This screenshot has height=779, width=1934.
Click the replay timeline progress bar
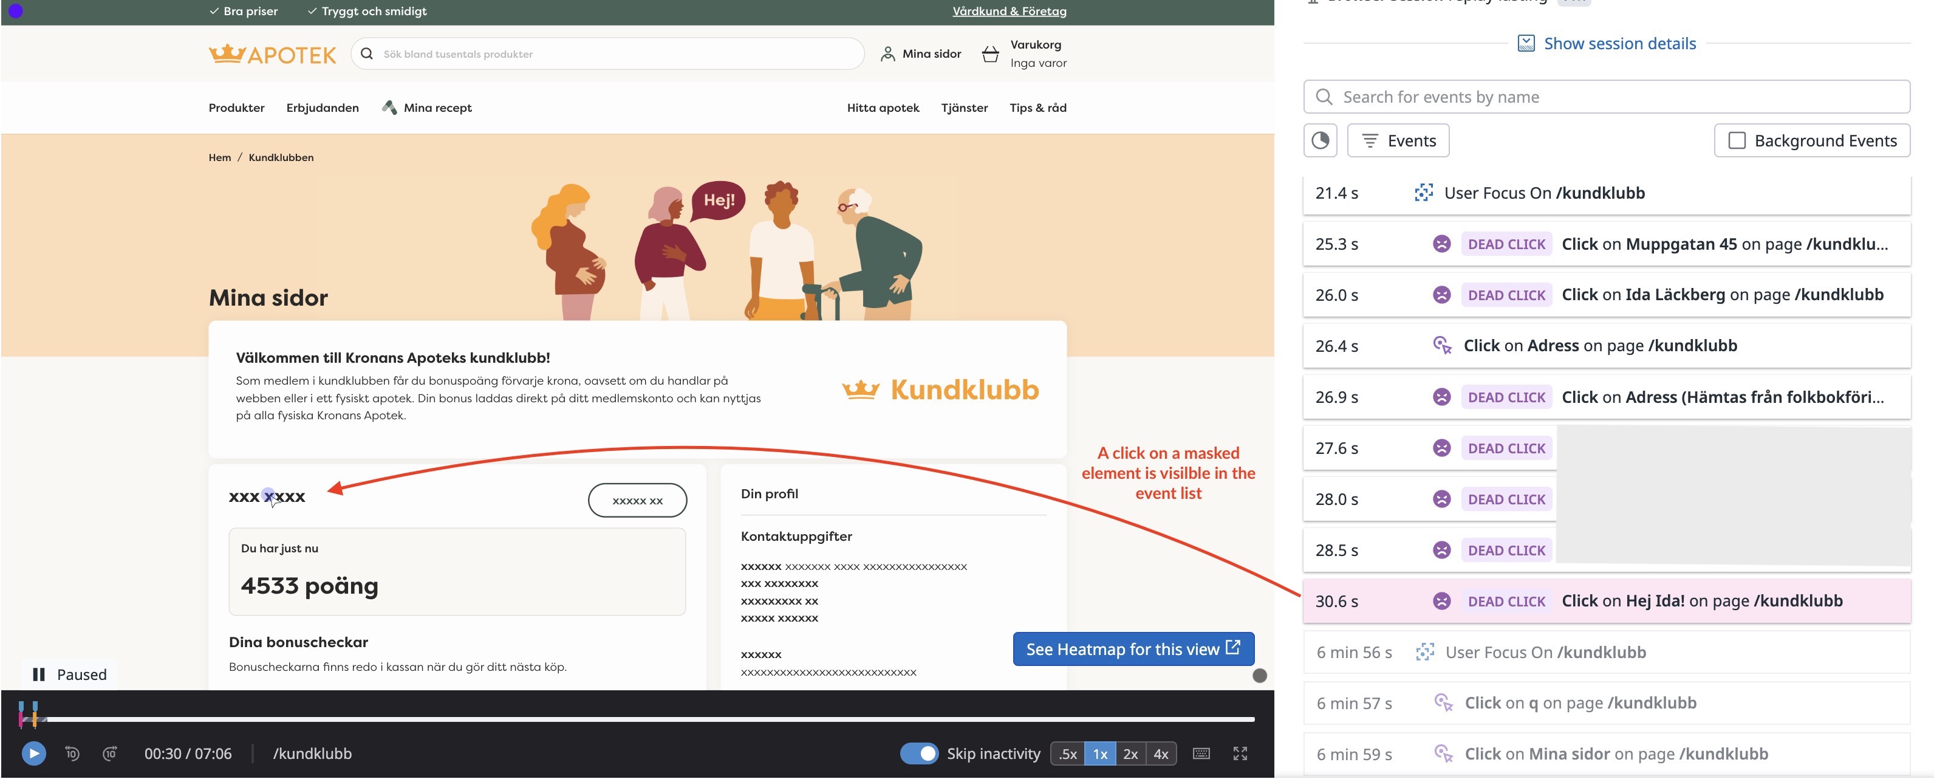click(646, 719)
